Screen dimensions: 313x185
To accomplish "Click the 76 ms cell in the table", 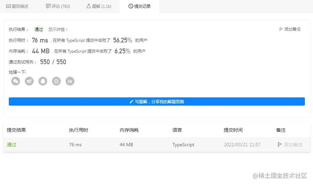I will tap(75, 145).
